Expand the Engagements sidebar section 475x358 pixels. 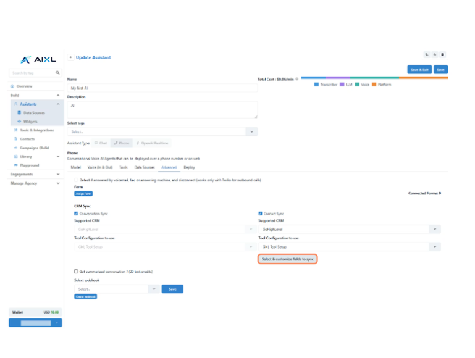(x=35, y=175)
